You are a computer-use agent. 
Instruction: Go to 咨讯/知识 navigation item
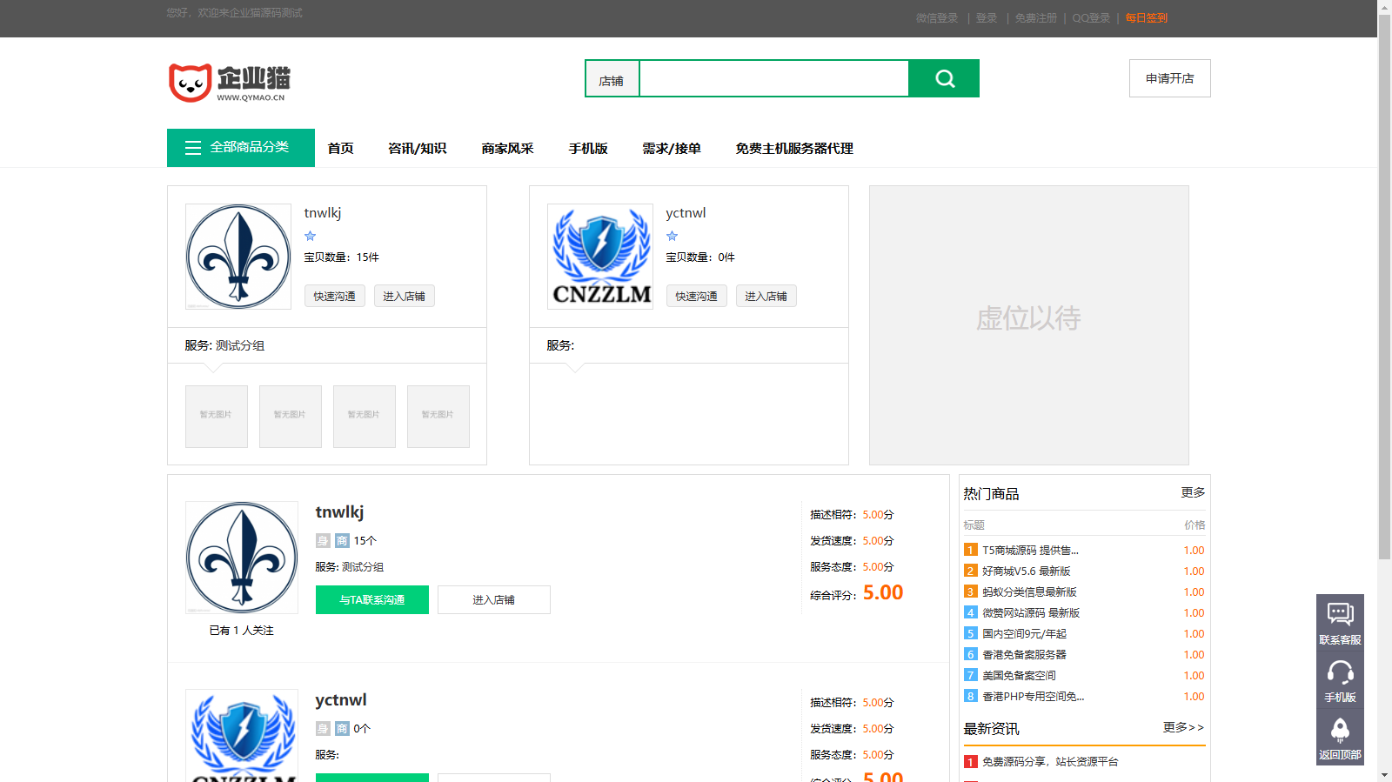coord(417,149)
